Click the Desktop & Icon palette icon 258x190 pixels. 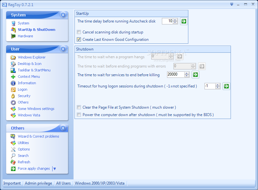pos(13,64)
